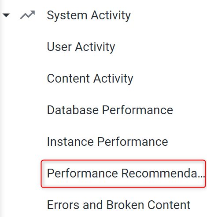
Task: Open the User Activity dashboard
Action: (81, 47)
